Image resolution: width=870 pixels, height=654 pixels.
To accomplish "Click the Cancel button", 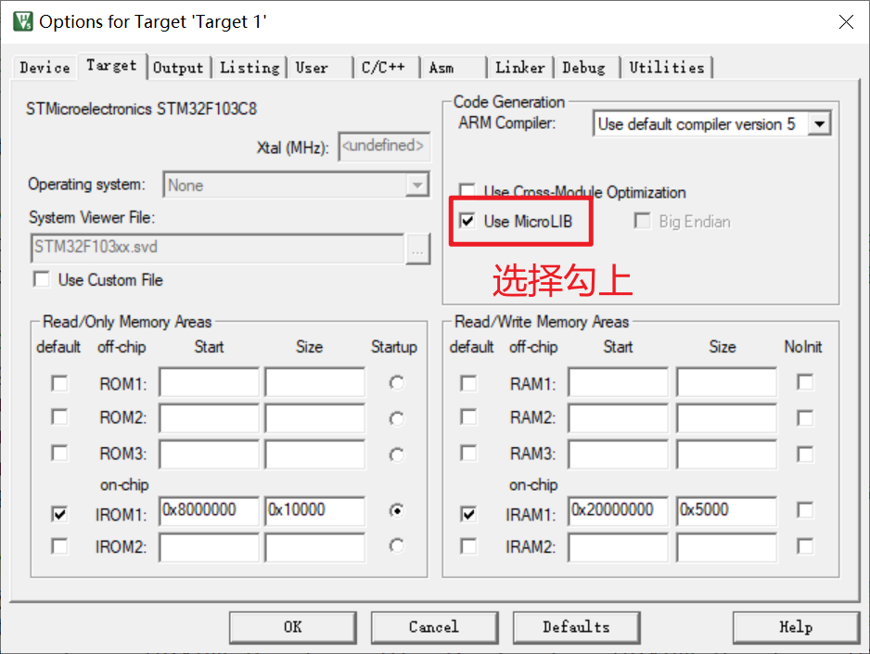I will pyautogui.click(x=434, y=627).
